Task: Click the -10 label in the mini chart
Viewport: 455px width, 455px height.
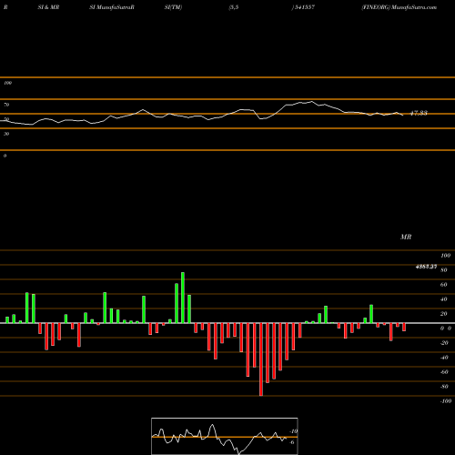Action: pos(293,431)
